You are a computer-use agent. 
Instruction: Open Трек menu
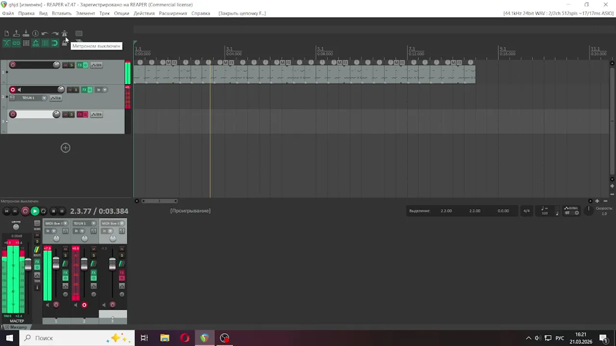tap(104, 13)
